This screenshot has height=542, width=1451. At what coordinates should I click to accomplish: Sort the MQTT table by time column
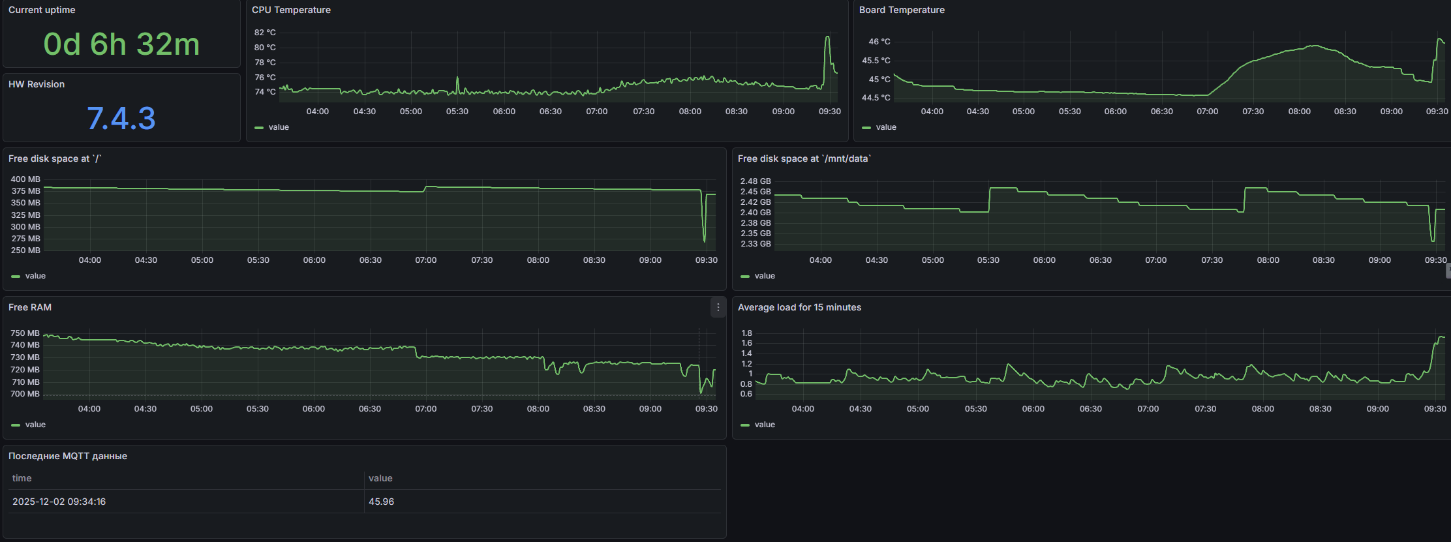click(22, 478)
